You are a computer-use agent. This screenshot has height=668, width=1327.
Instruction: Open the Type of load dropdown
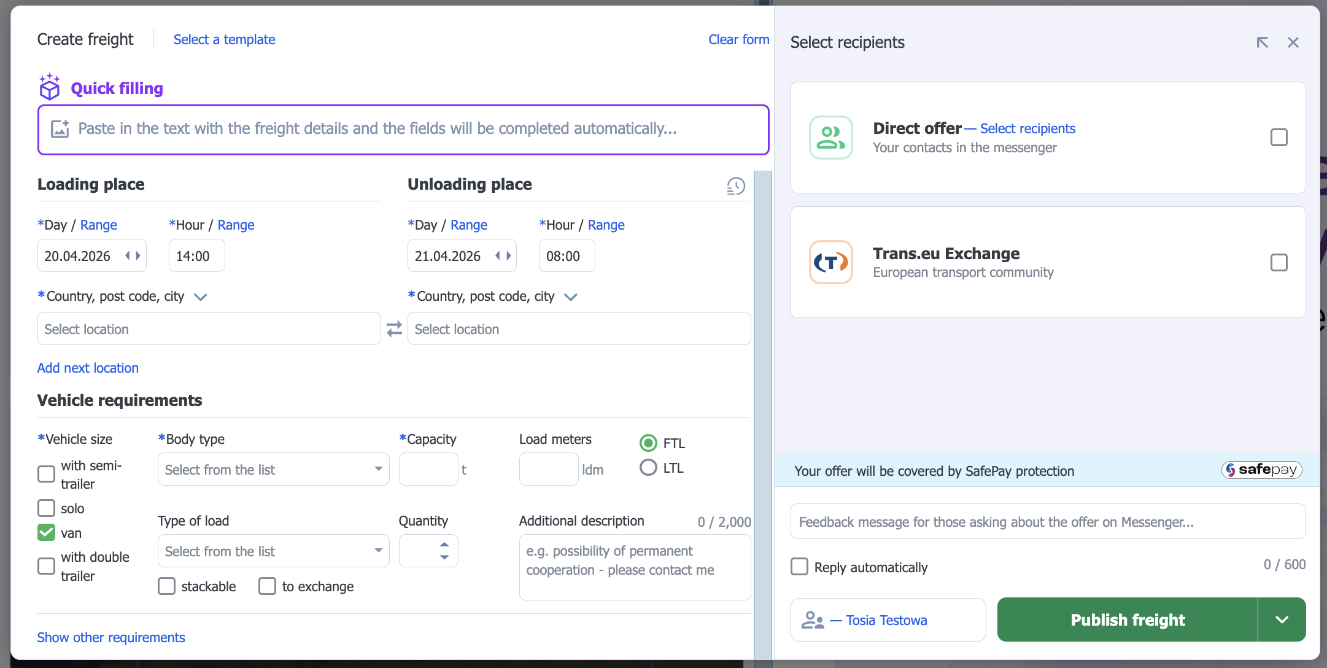tap(273, 551)
